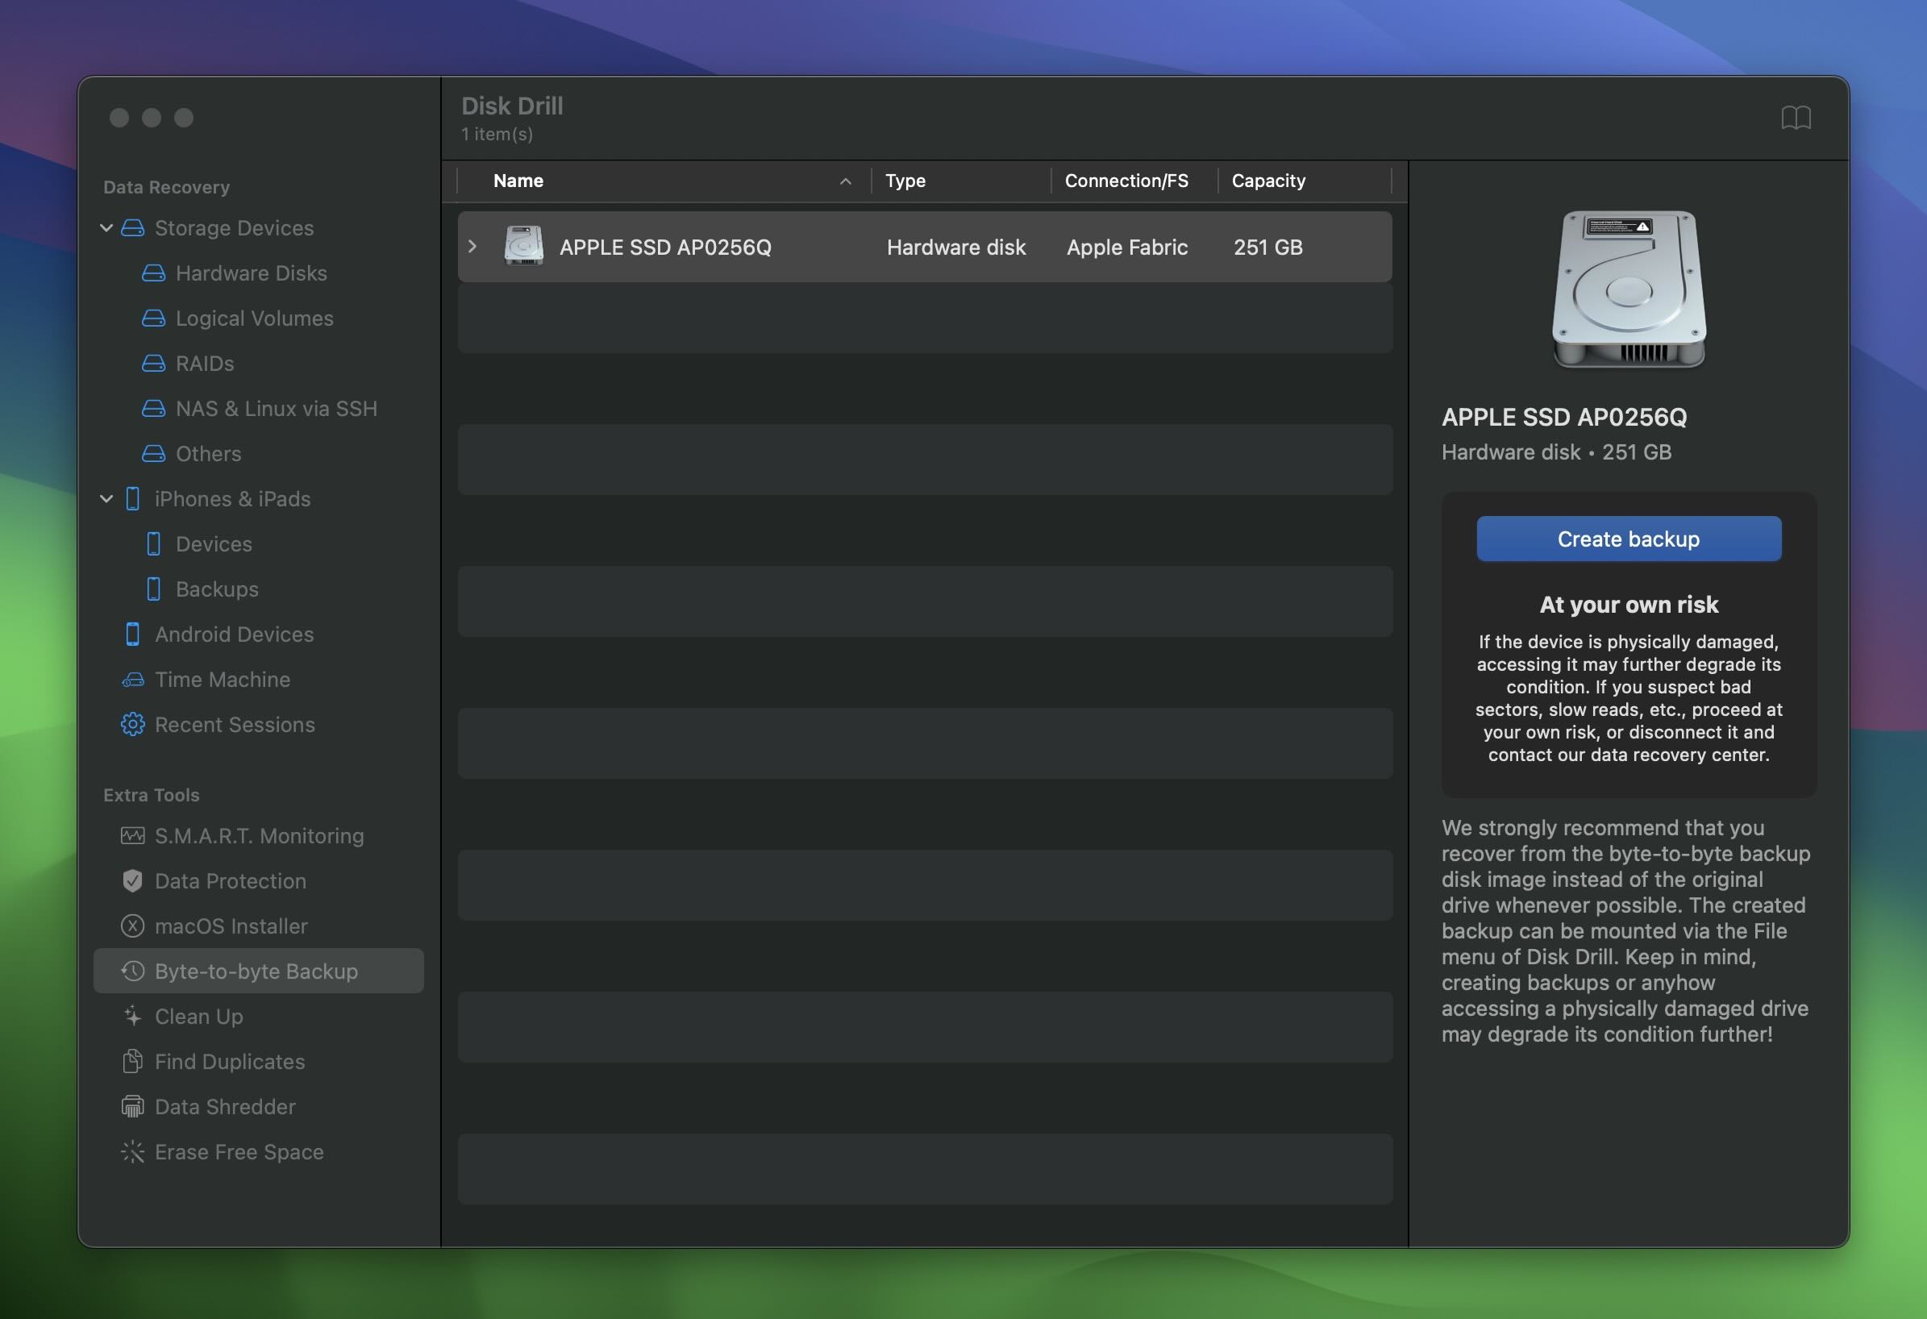
Task: Click the RAIDs drive icon
Action: coord(153,363)
